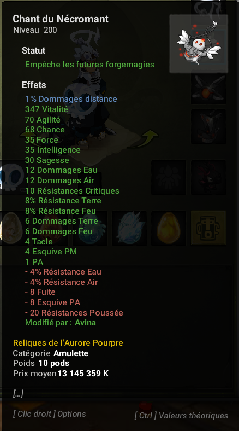Screen dimensions: 239x431
Task: Select the dimmed creature slot left of the pet
Action: [x=169, y=177]
